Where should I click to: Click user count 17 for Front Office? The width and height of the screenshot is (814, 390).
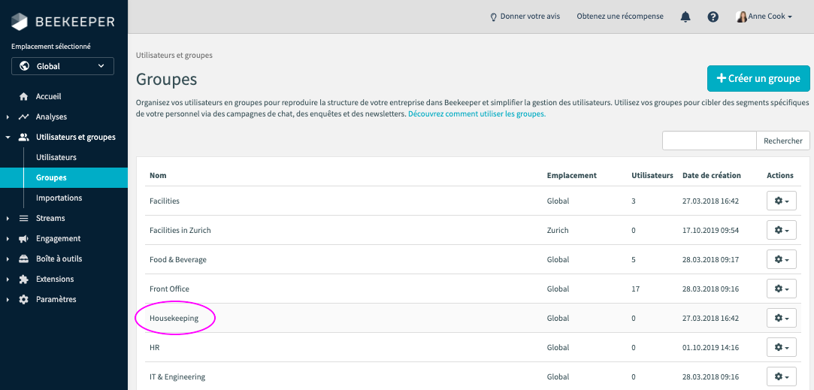(635, 289)
